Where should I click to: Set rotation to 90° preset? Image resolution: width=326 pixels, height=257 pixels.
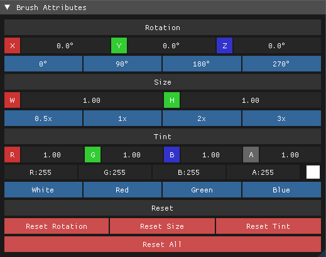[x=122, y=64]
